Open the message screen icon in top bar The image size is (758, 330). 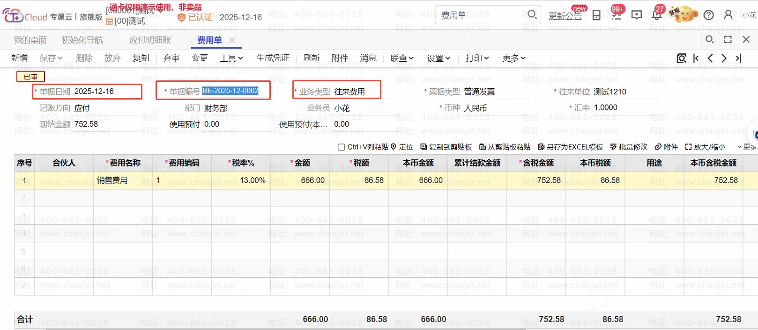tap(637, 15)
